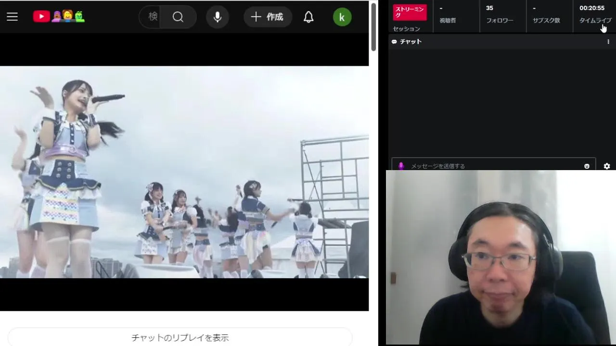This screenshot has width=616, height=346.
Task: Select the タイムライブ live timer
Action: click(x=595, y=21)
